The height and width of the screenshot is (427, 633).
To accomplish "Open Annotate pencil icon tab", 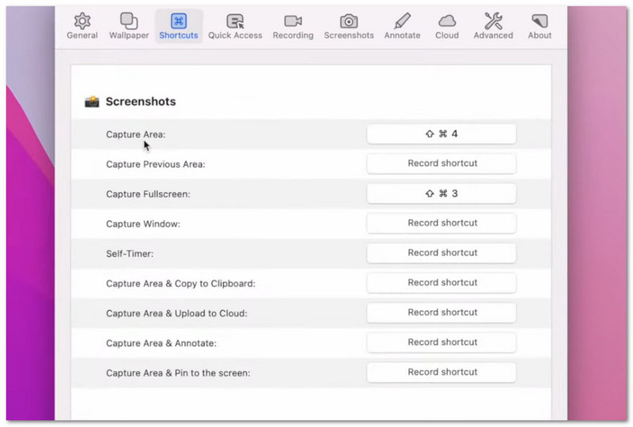I will pos(402,21).
